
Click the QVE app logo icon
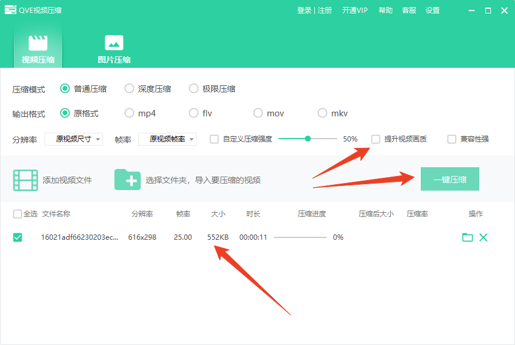click(9, 10)
